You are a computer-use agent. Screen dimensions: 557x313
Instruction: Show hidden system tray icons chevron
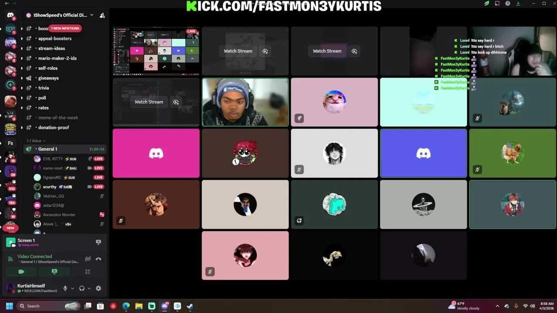pyautogui.click(x=497, y=306)
